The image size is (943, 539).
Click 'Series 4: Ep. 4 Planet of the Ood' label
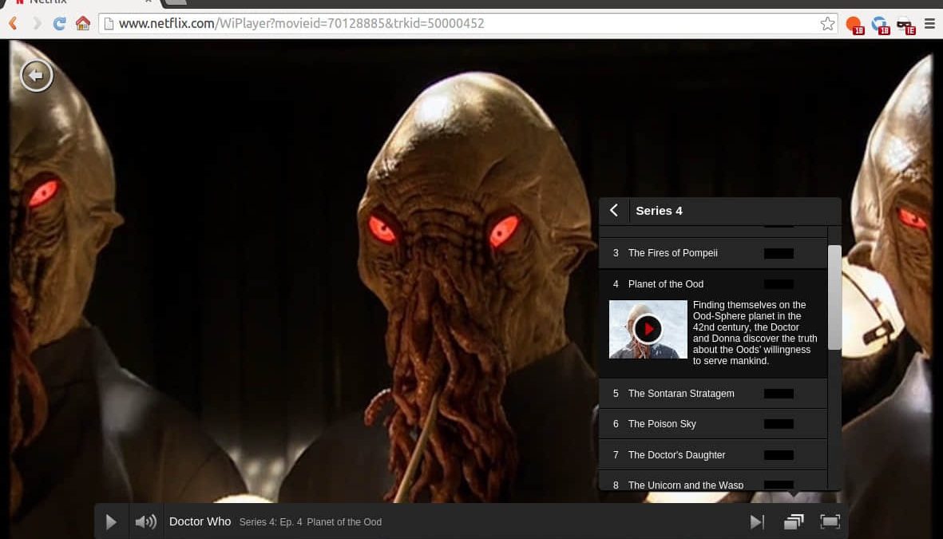point(311,522)
